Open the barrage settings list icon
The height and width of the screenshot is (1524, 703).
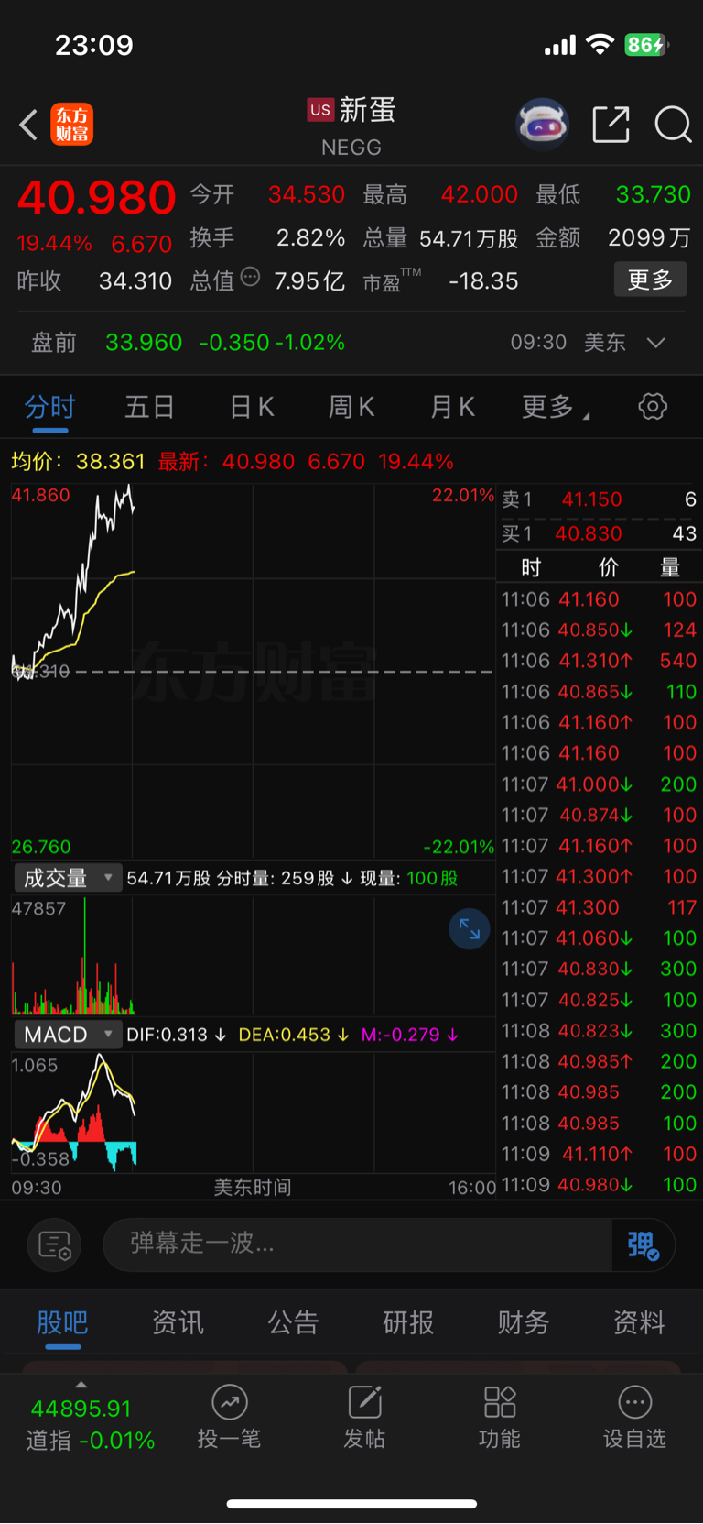(55, 1245)
